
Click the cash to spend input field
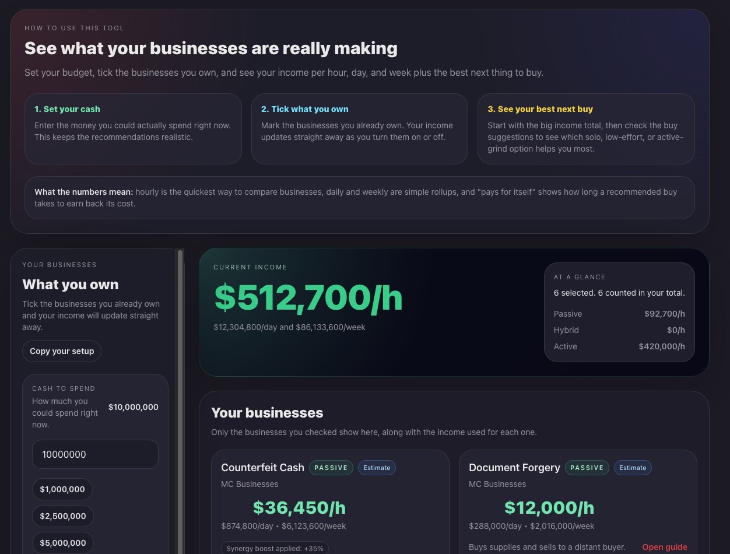pos(95,454)
